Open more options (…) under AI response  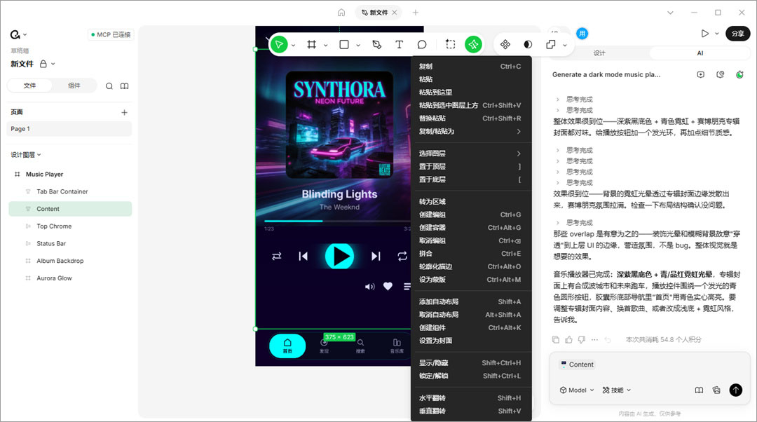[595, 340]
